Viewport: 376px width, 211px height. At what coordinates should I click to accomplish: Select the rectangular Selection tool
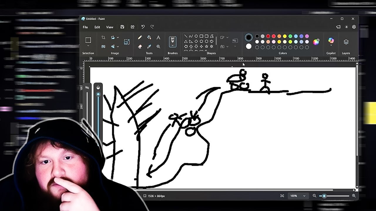88,40
